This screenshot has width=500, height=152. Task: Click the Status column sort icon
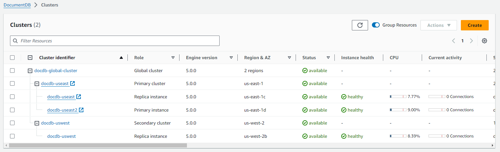[x=328, y=58]
